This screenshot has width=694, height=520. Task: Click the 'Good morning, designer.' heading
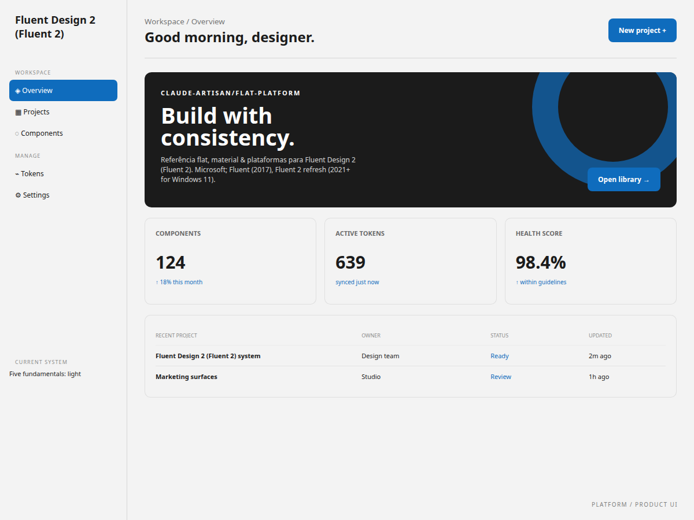[x=230, y=38]
